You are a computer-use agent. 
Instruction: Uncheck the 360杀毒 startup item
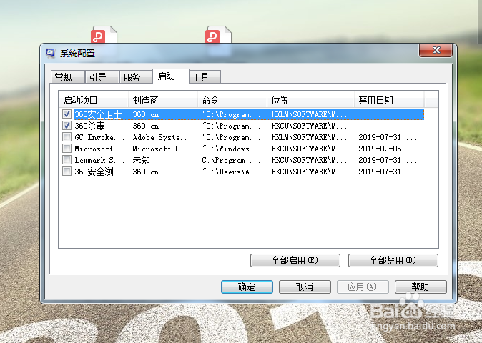point(67,126)
